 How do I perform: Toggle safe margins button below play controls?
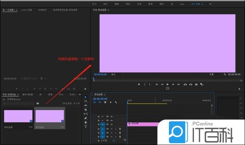click(168, 88)
